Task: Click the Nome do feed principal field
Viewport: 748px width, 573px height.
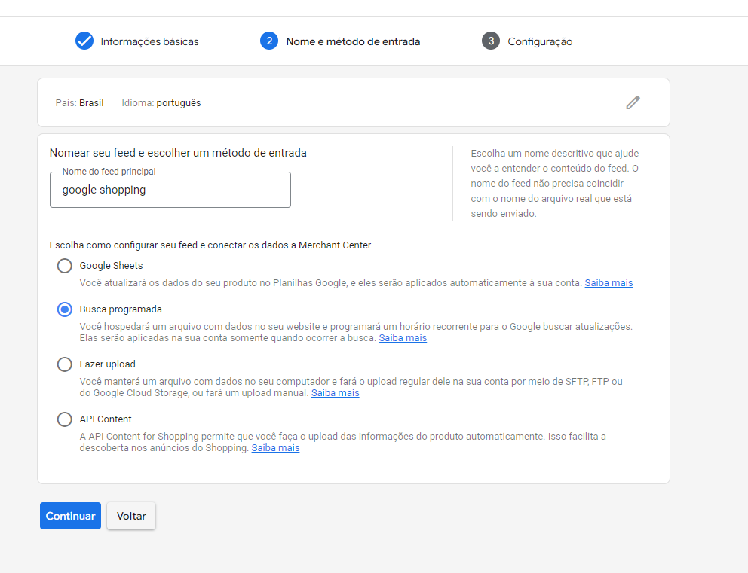Action: click(170, 190)
